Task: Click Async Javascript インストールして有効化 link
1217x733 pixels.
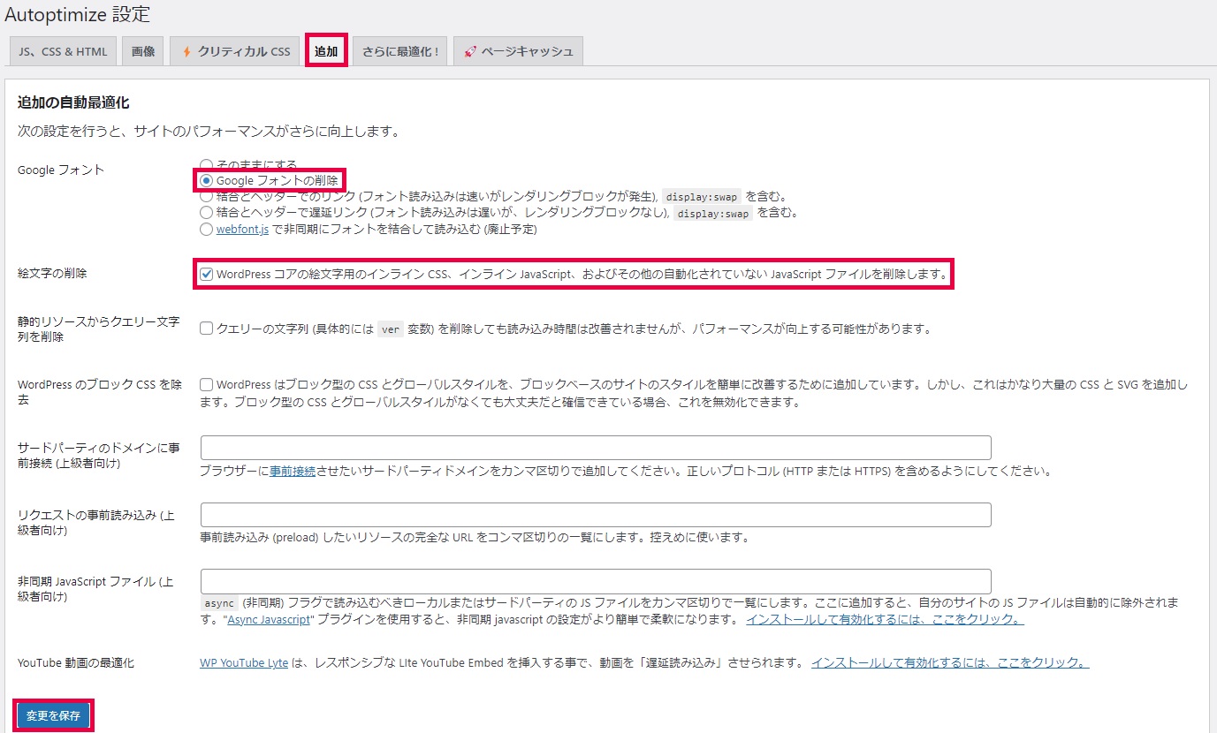Action: [x=885, y=619]
